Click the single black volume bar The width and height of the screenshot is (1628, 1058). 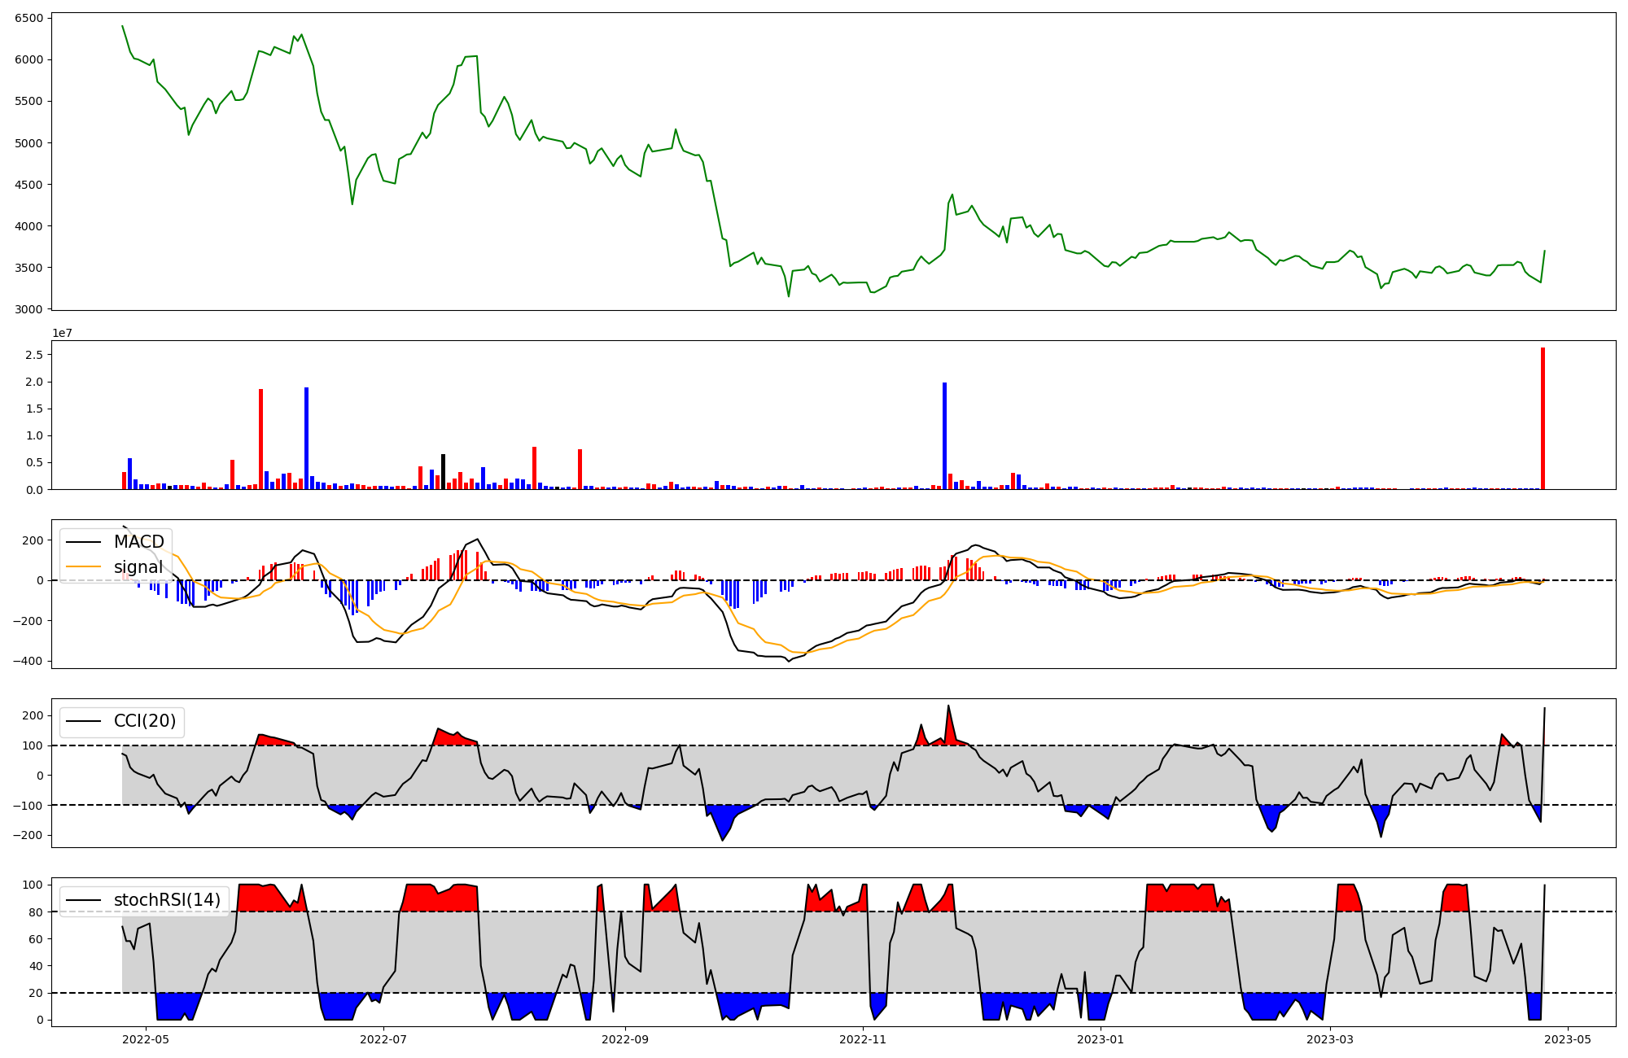tap(443, 472)
